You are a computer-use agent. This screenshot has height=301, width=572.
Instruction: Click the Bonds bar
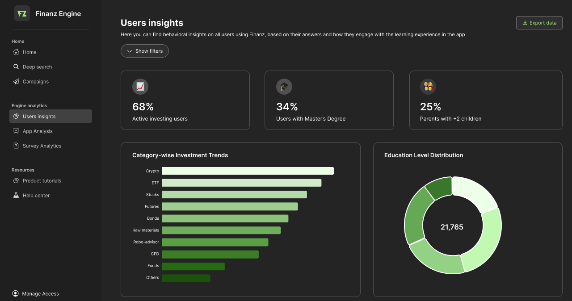point(225,218)
